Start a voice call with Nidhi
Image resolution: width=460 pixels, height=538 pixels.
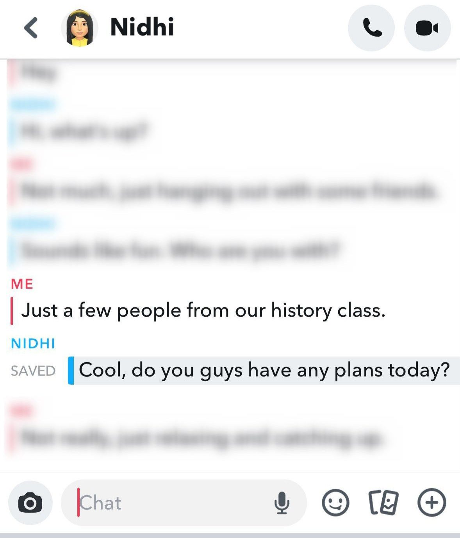(371, 28)
